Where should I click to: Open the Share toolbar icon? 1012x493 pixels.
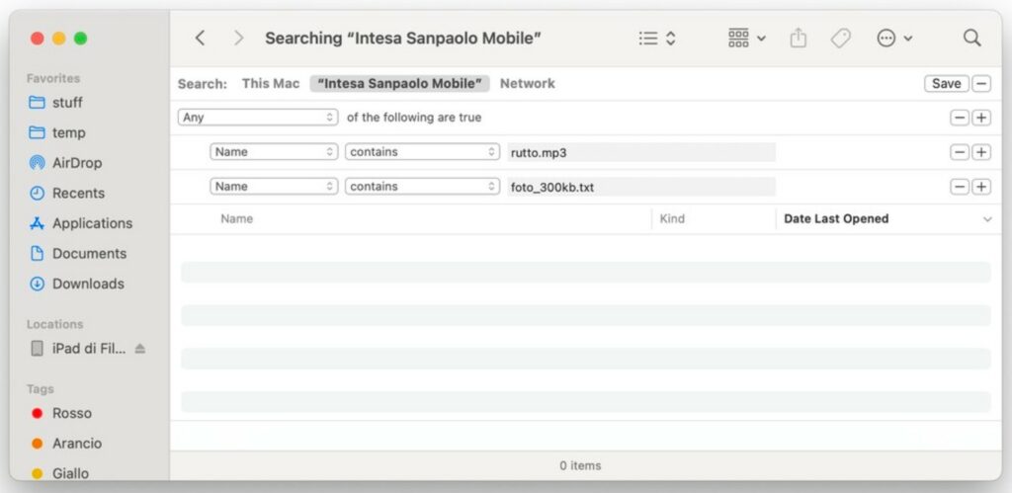[799, 39]
